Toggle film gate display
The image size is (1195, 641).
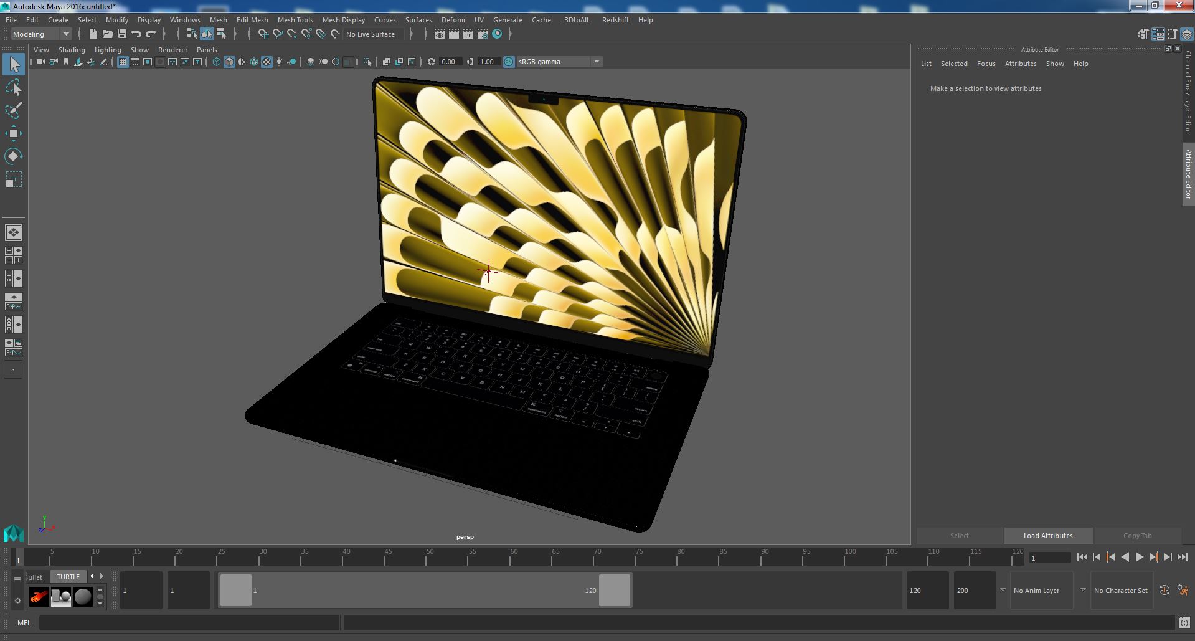pyautogui.click(x=135, y=62)
